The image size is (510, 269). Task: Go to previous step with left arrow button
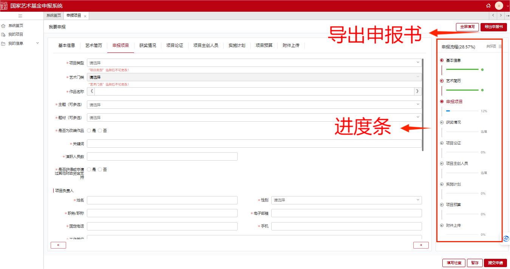[x=58, y=245]
